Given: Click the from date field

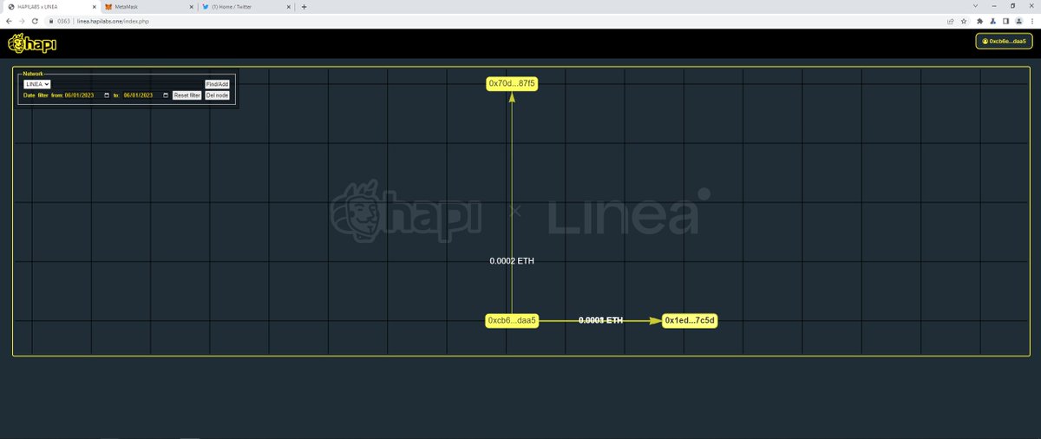Looking at the screenshot, I should tap(88, 95).
